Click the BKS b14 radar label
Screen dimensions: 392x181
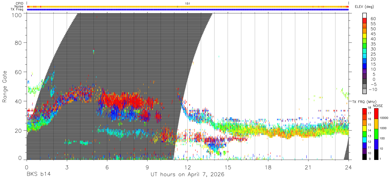pyautogui.click(x=38, y=174)
